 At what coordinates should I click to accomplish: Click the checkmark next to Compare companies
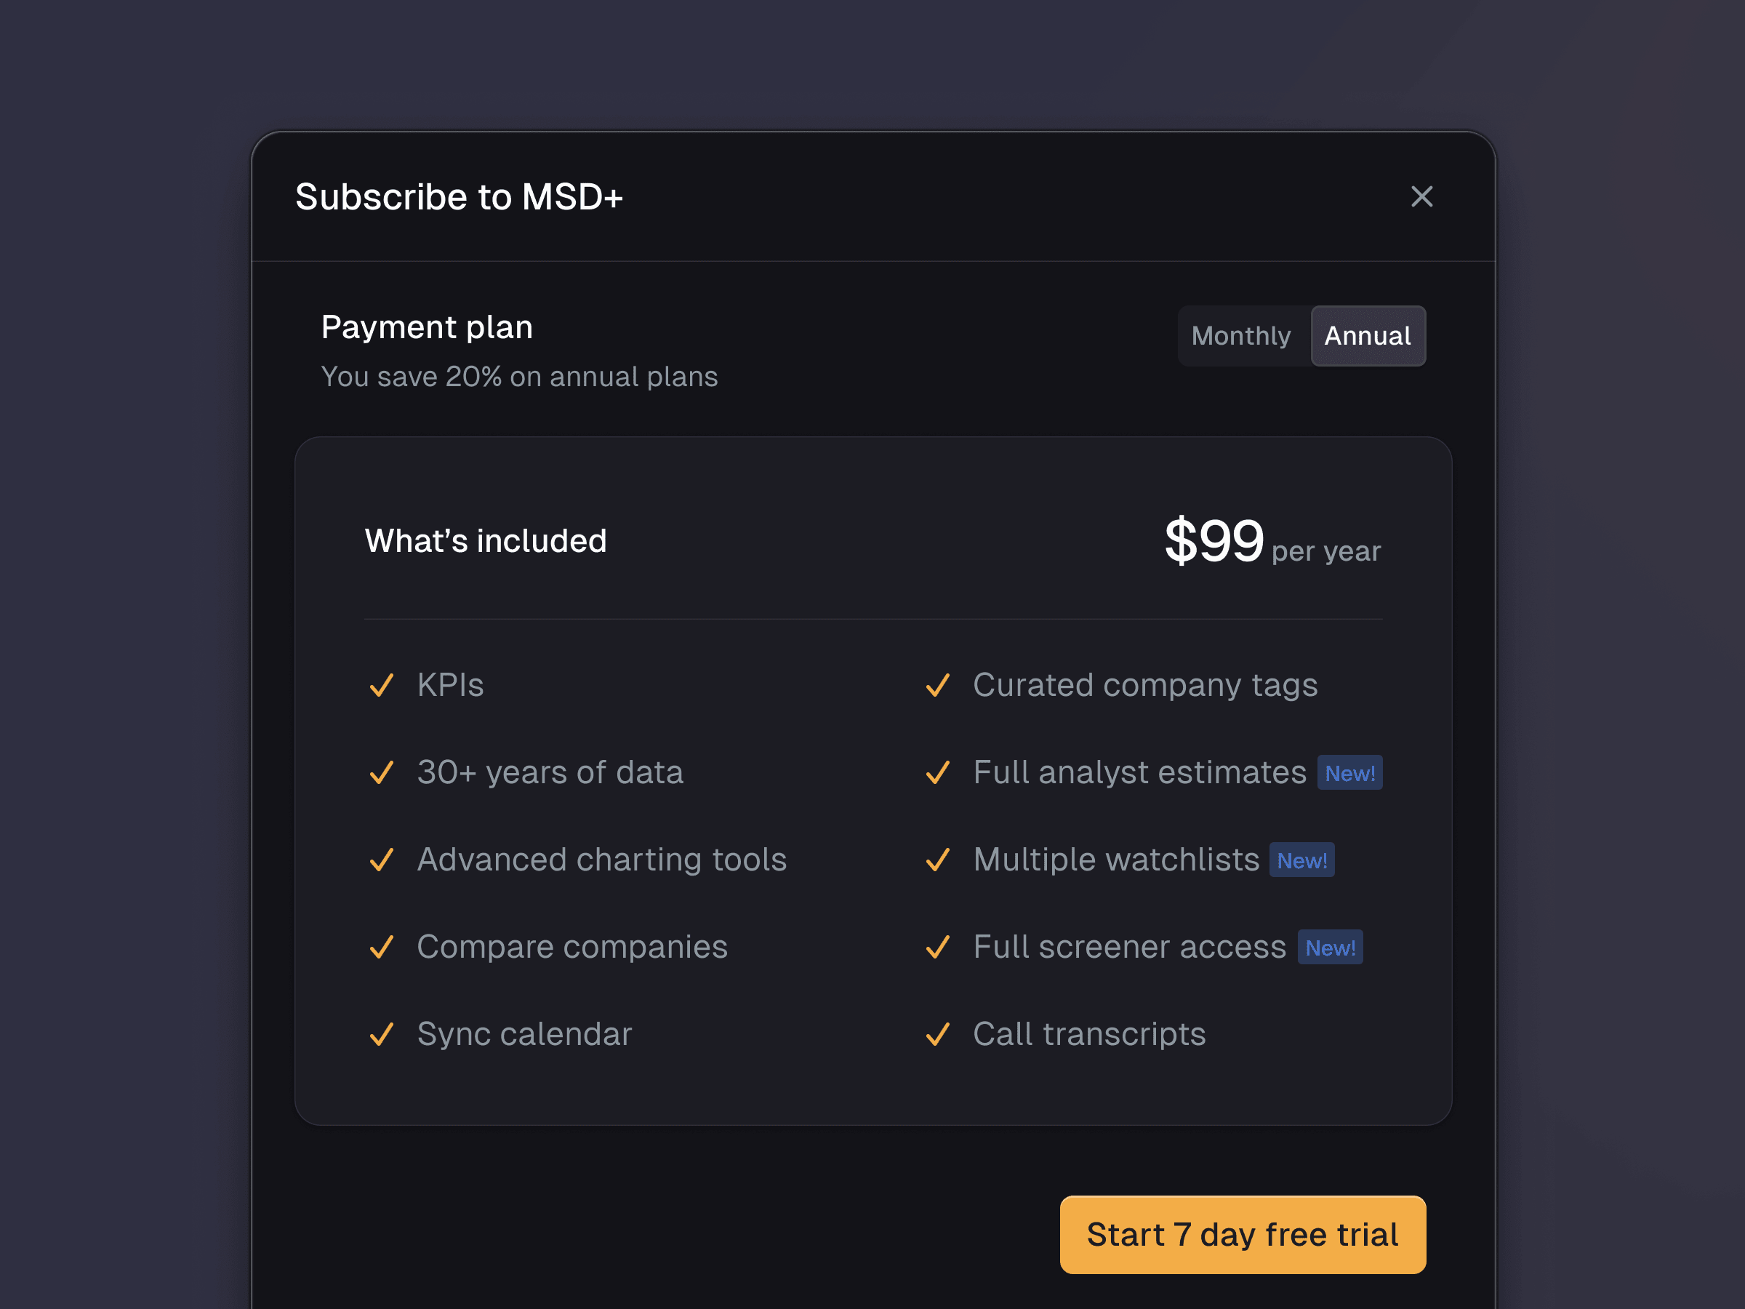tap(382, 947)
